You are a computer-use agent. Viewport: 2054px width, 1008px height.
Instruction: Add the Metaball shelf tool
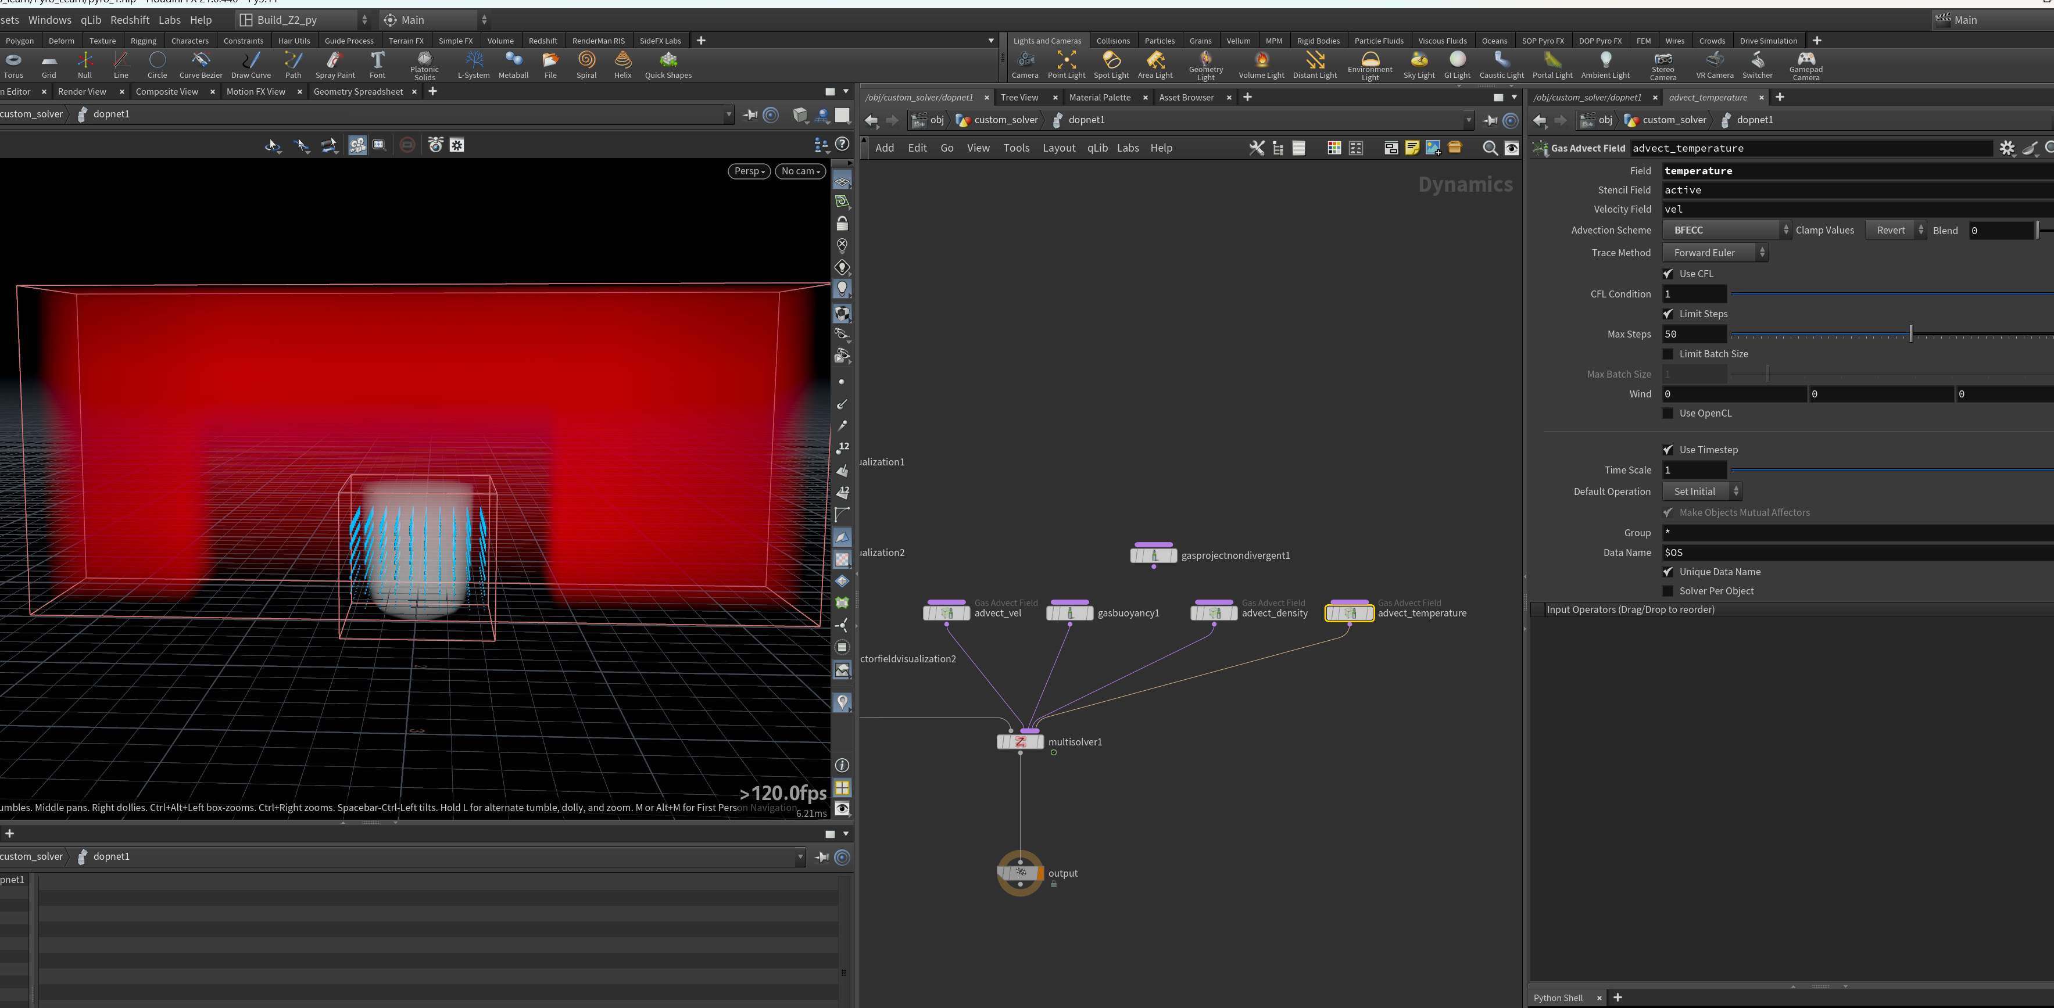tap(514, 64)
